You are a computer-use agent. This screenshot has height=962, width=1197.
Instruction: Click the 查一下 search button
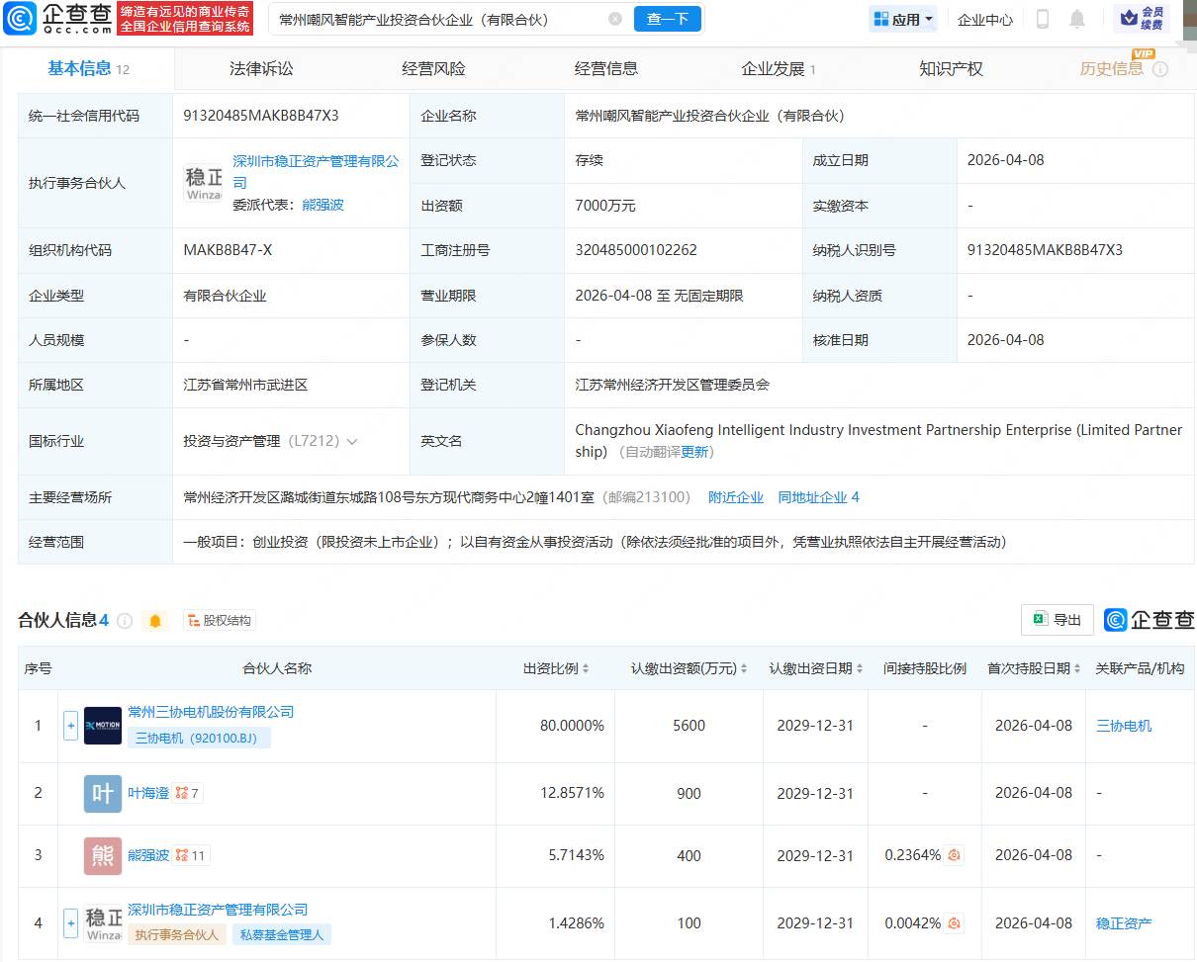[667, 19]
